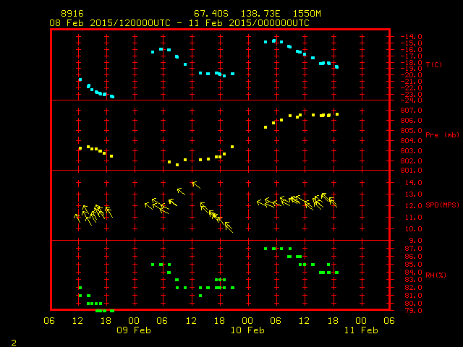Click the RH(%) humidity axis label

(436, 275)
